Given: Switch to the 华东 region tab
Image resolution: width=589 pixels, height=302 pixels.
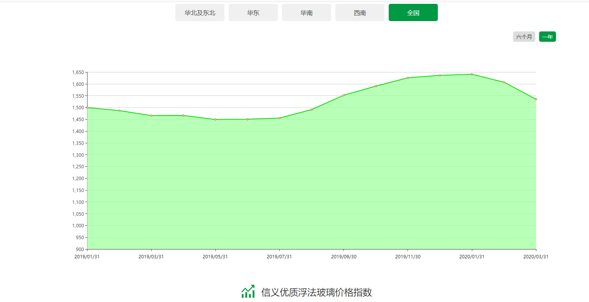Looking at the screenshot, I should [253, 13].
